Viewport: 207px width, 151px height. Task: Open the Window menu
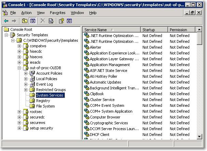point(77,13)
